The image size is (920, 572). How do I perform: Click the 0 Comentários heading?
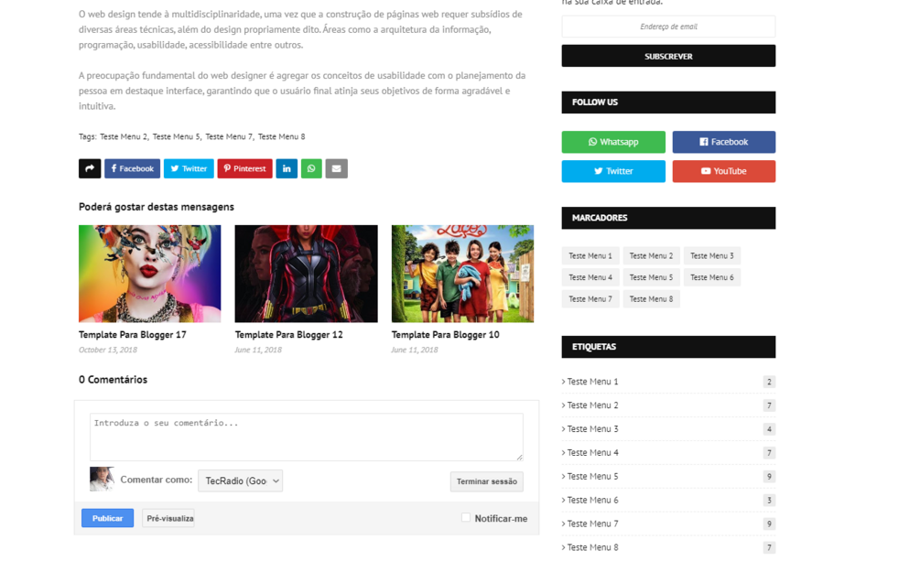click(114, 380)
